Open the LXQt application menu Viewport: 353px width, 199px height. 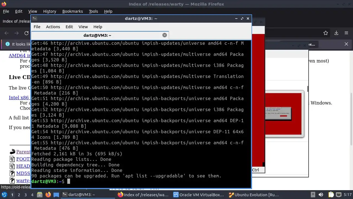coord(4,195)
